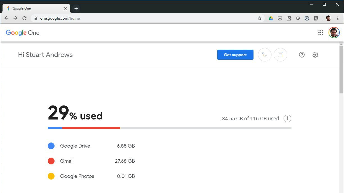Click the phone call support icon
Viewport: 344px width, 193px height.
click(x=265, y=55)
